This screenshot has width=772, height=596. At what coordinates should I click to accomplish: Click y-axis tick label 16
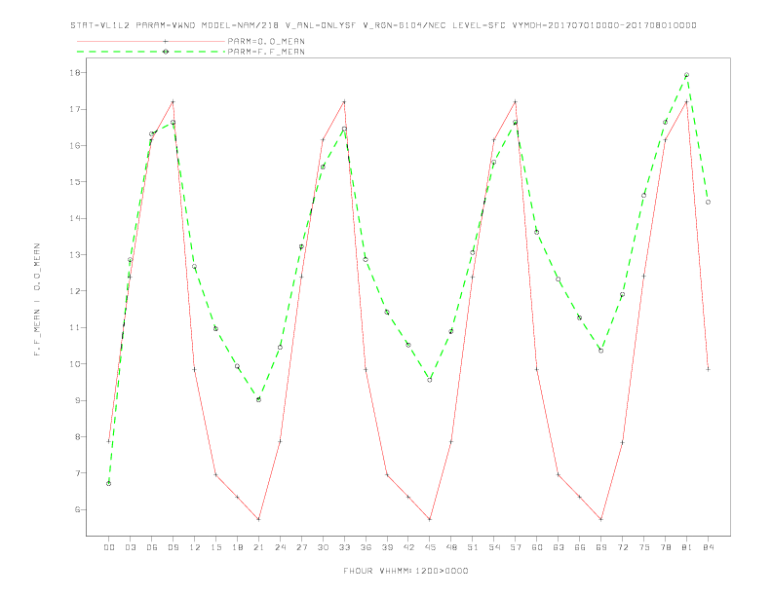74,145
